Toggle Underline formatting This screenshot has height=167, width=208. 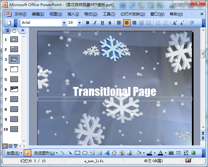[102, 23]
